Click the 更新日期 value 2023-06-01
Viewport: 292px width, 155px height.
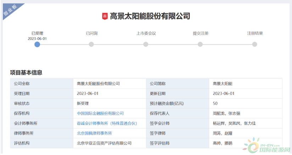(246, 93)
